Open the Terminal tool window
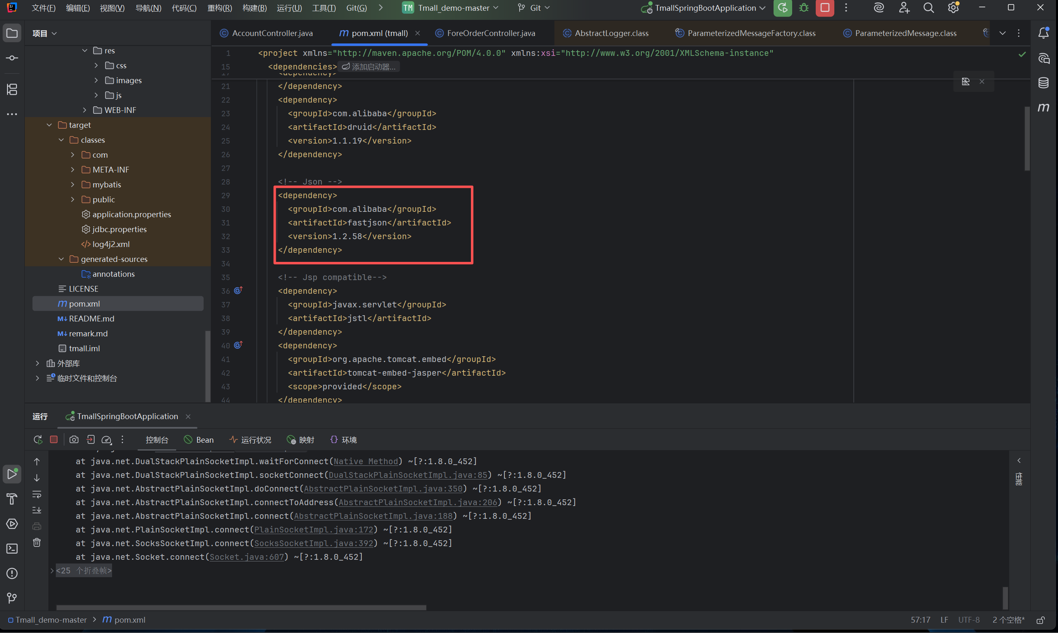This screenshot has width=1058, height=633. (12, 549)
